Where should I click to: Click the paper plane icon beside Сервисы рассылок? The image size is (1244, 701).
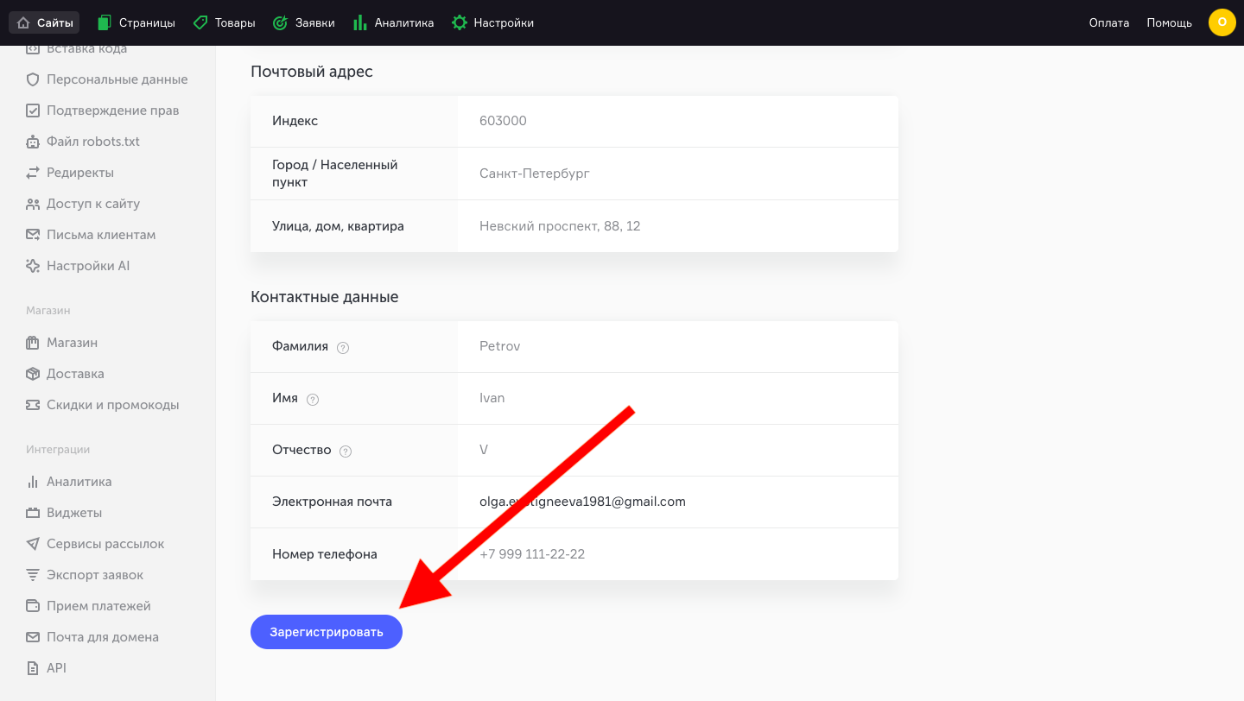tap(33, 544)
